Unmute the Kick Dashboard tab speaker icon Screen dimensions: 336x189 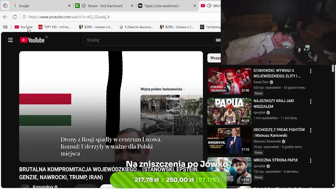pyautogui.click(x=84, y=6)
